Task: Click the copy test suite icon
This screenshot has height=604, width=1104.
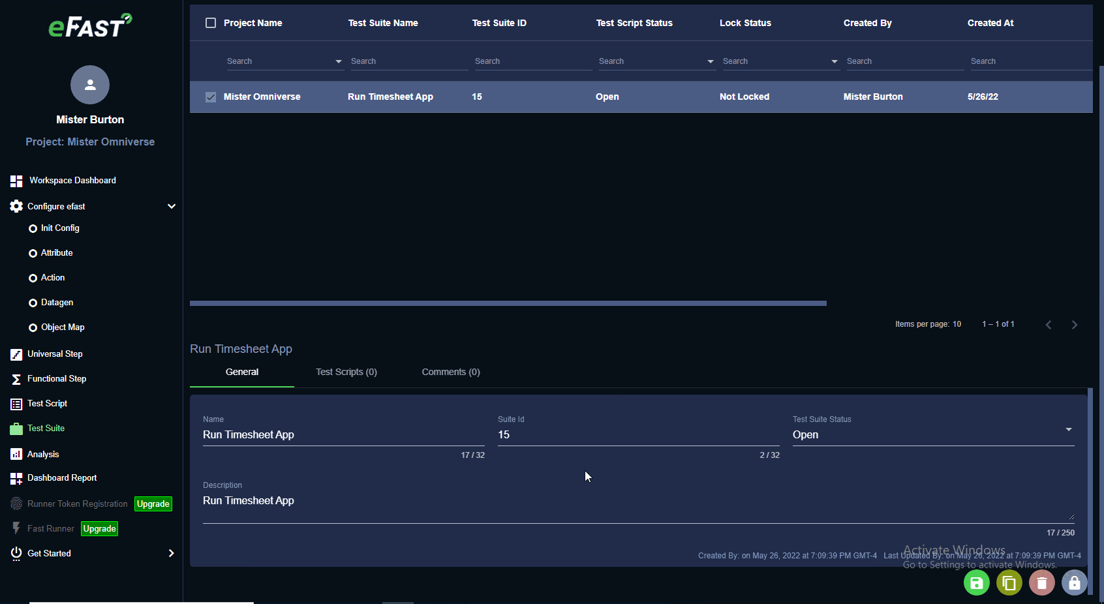Action: (1009, 582)
